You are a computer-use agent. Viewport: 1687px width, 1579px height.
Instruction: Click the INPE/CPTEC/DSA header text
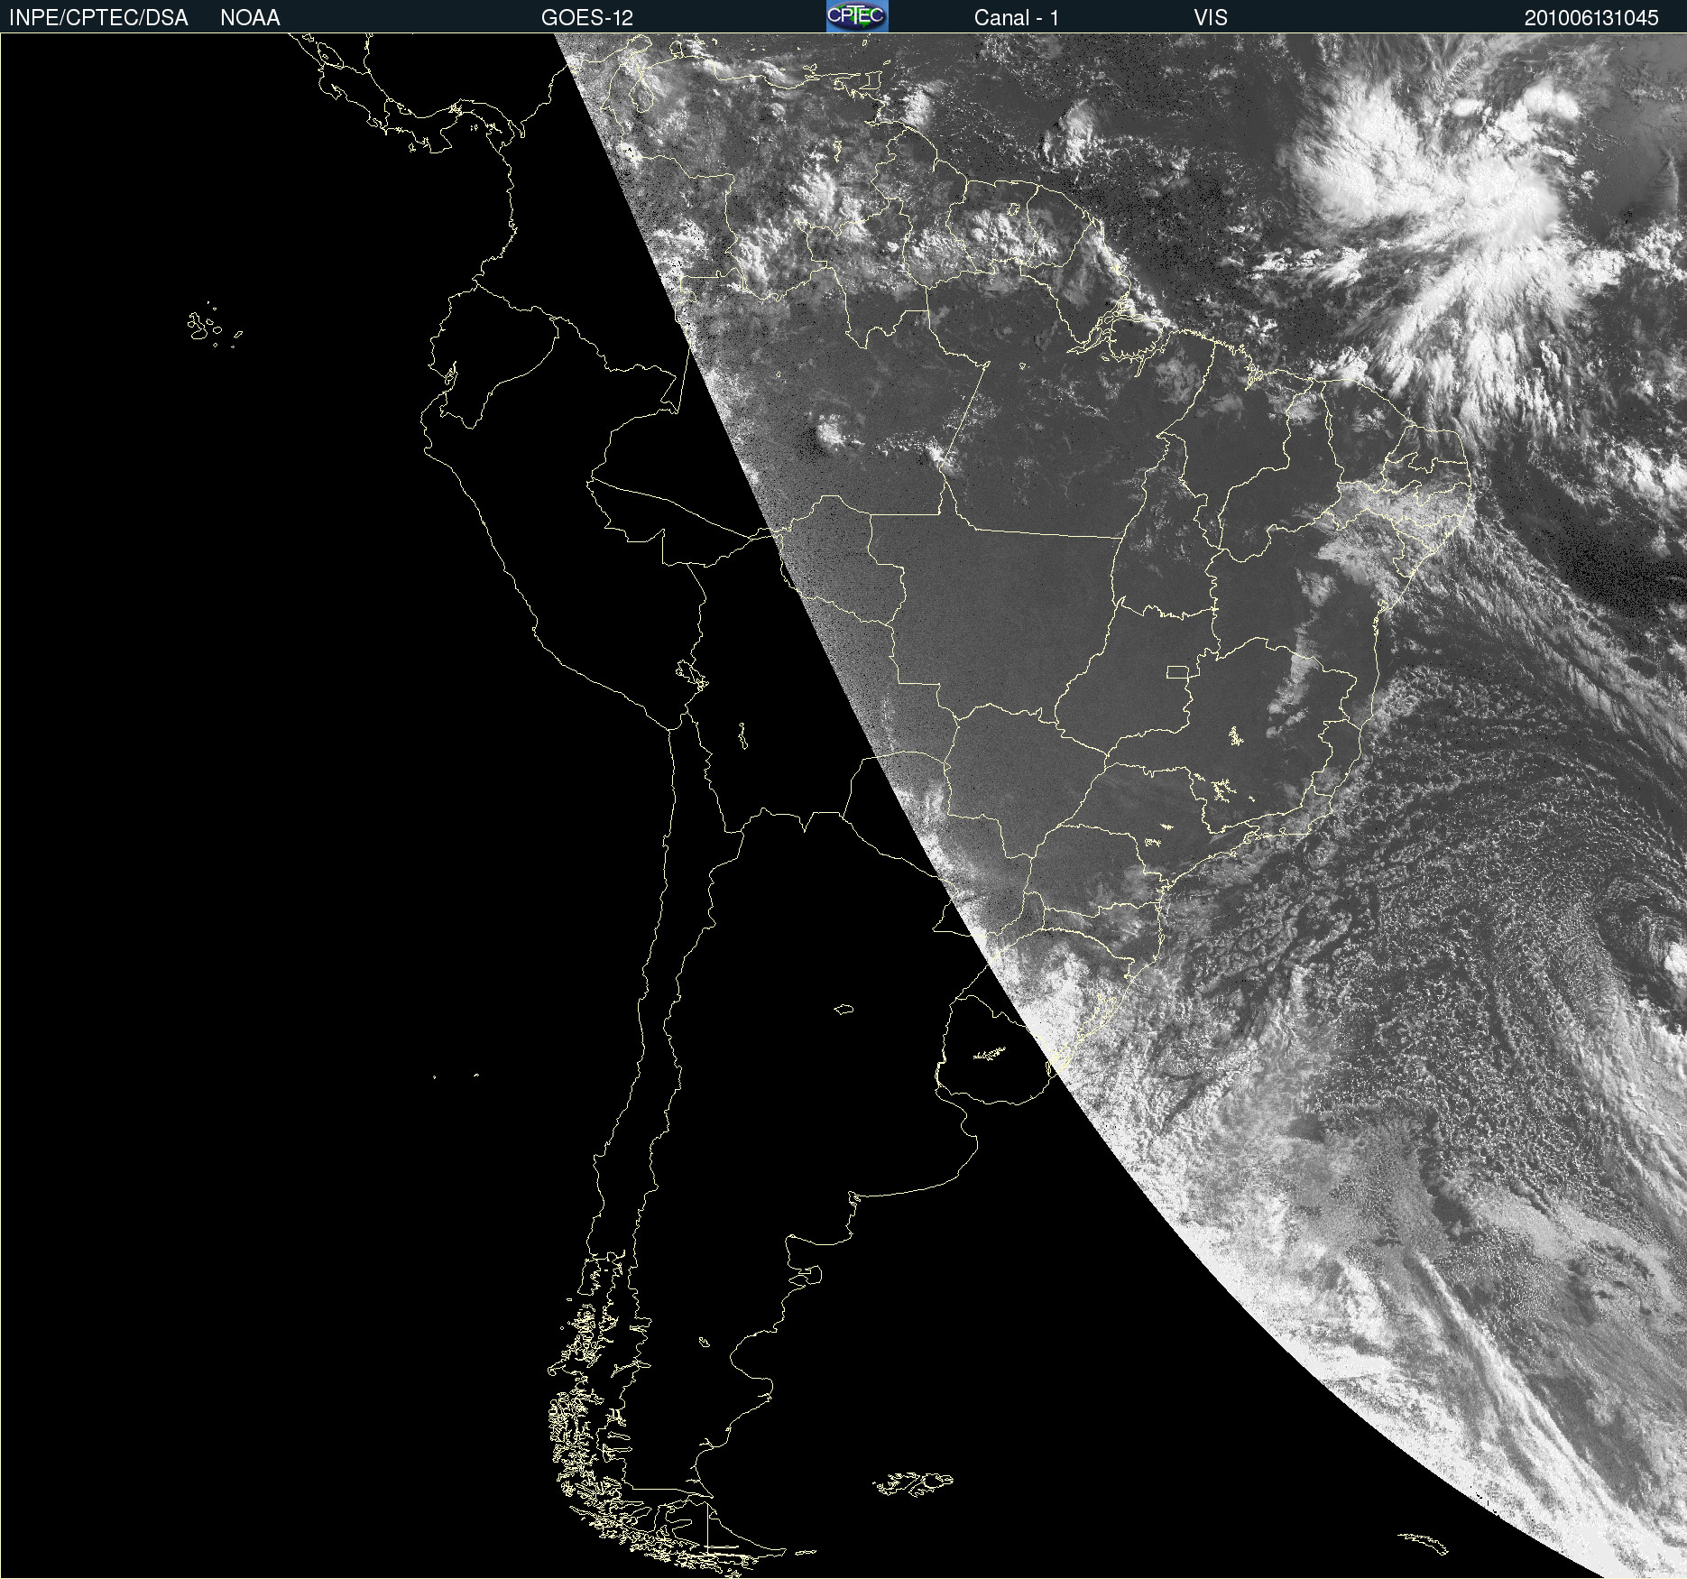[x=98, y=18]
